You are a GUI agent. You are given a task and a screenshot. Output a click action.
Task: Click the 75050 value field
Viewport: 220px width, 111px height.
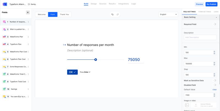[136, 60]
